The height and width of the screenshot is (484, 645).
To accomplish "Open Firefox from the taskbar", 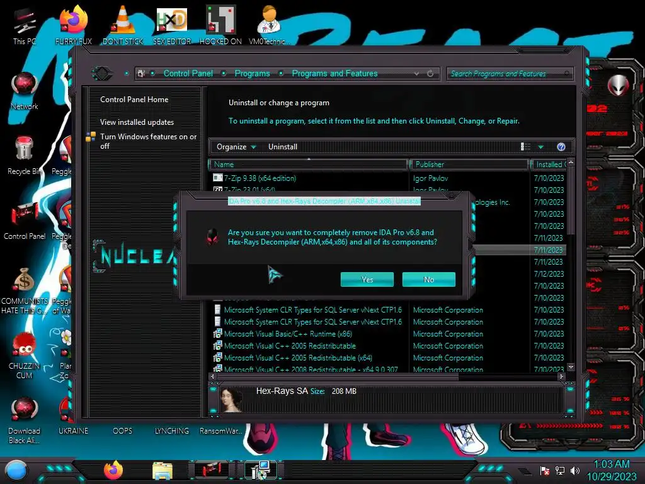I will 113,470.
